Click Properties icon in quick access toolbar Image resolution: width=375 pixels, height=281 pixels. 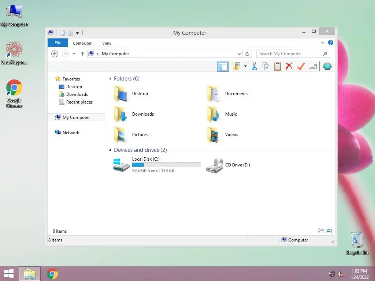(x=63, y=33)
